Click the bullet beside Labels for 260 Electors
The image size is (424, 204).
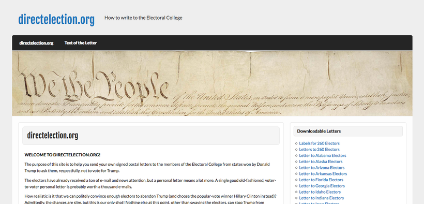tap(296, 143)
